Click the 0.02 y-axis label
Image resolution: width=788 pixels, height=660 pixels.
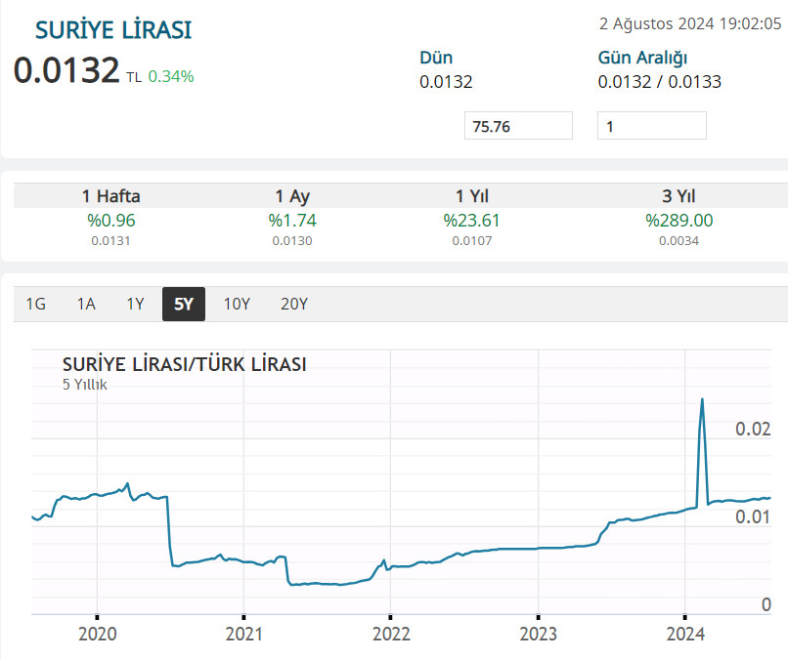tap(753, 430)
